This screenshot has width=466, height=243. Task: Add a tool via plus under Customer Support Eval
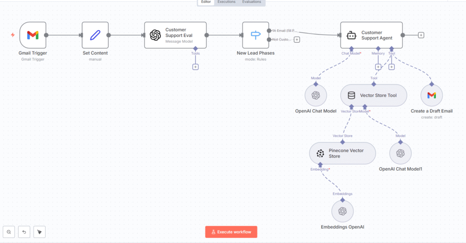click(x=195, y=67)
